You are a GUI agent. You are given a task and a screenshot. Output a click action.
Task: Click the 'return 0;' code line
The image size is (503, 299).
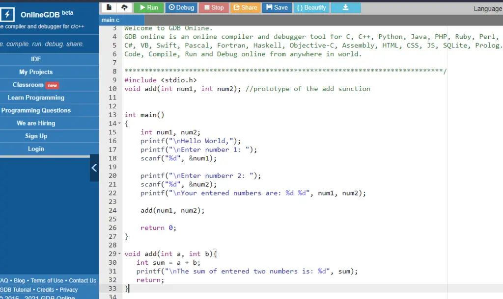(158, 228)
